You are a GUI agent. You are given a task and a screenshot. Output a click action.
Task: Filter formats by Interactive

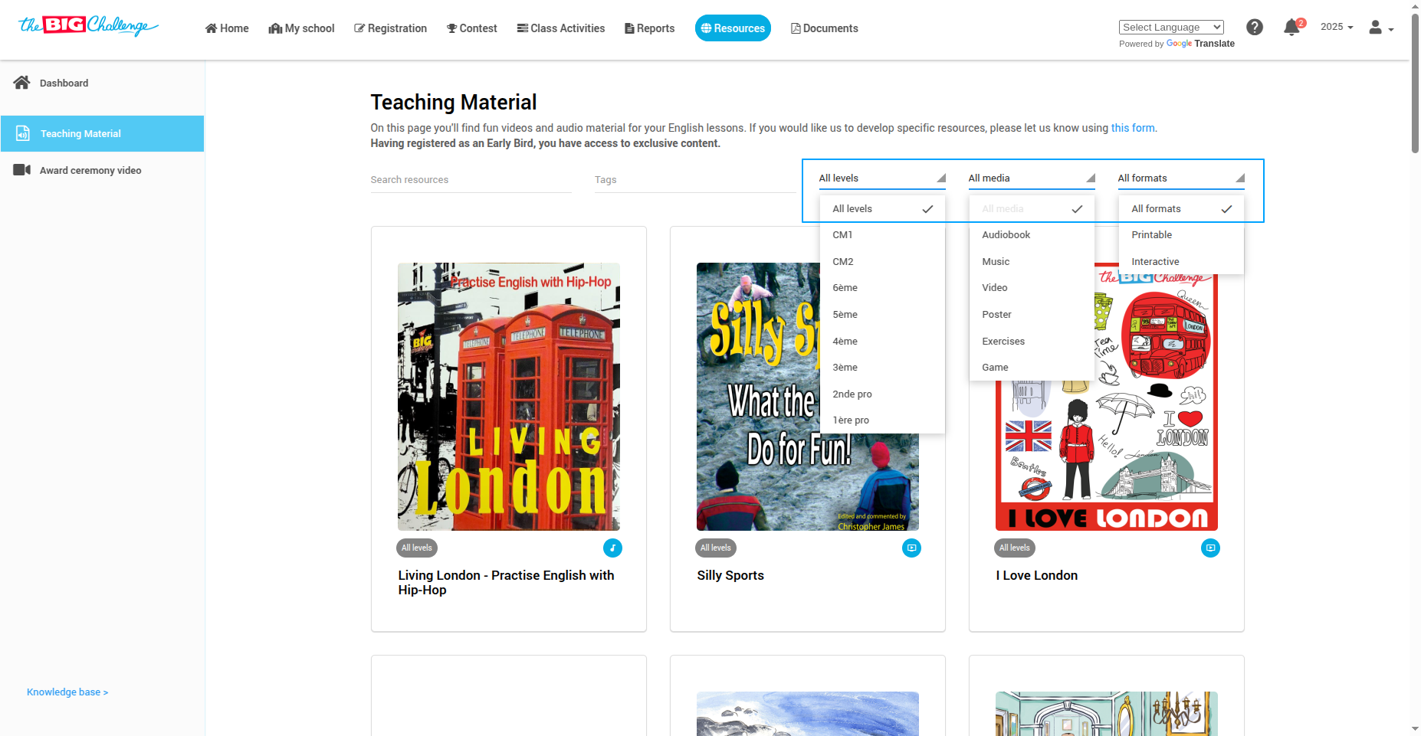coord(1181,262)
